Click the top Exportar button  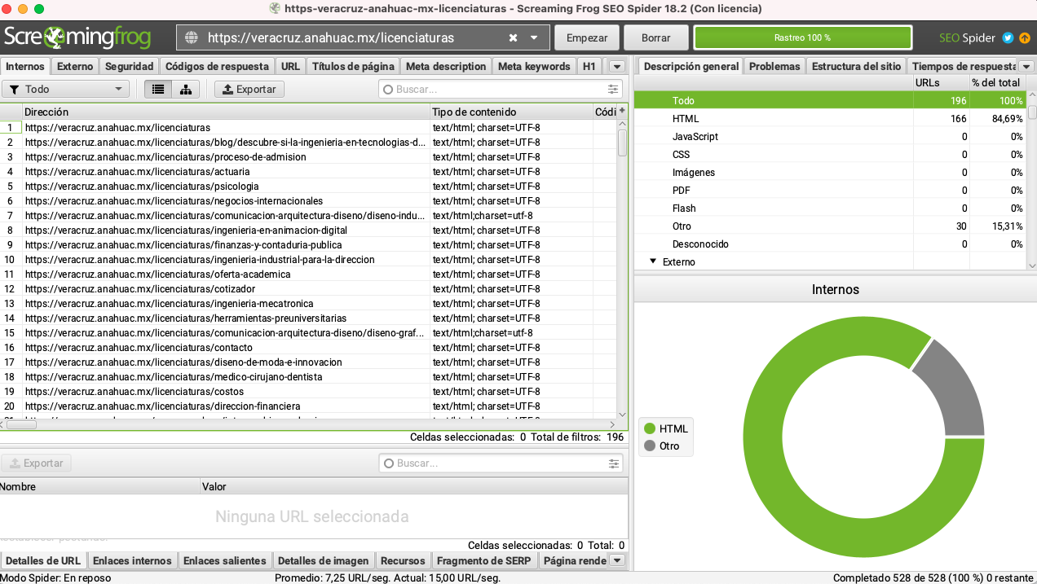pos(249,90)
